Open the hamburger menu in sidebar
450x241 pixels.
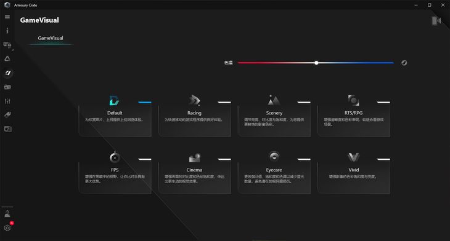7,17
